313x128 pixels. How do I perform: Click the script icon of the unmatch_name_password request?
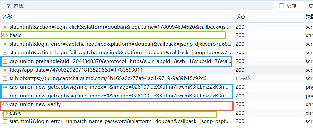click(5, 121)
